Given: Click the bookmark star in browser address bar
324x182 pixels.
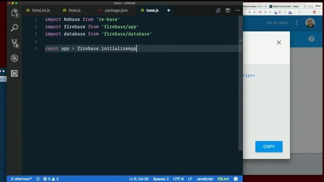Looking at the screenshot, I should [x=254, y=12].
